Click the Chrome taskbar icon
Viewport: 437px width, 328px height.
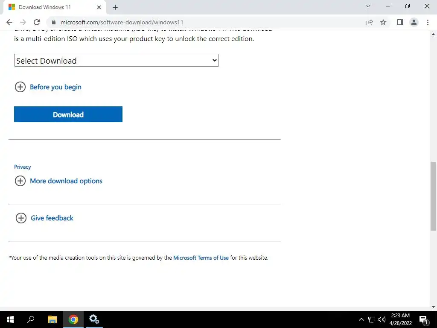click(x=73, y=319)
